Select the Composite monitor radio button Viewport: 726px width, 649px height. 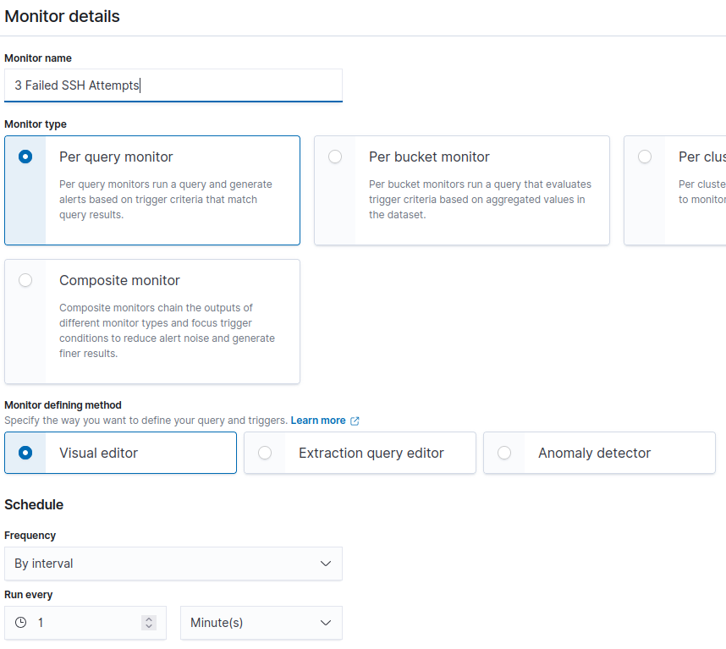point(25,280)
